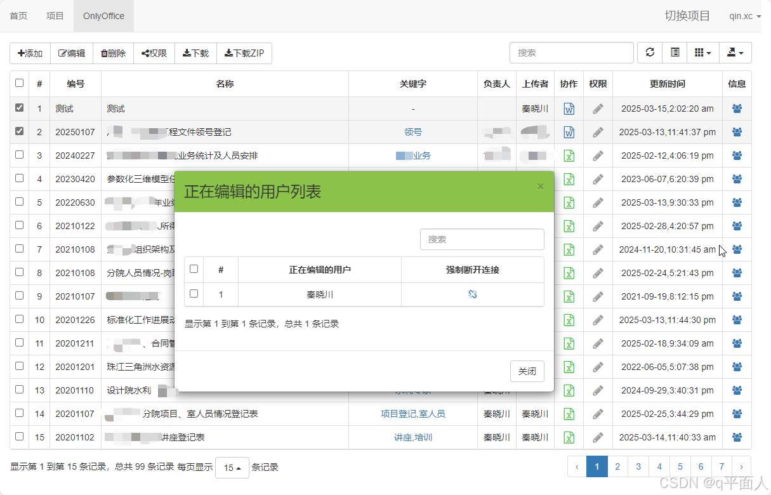Click permission pencil in row 20240227
771x495 pixels.
598,155
